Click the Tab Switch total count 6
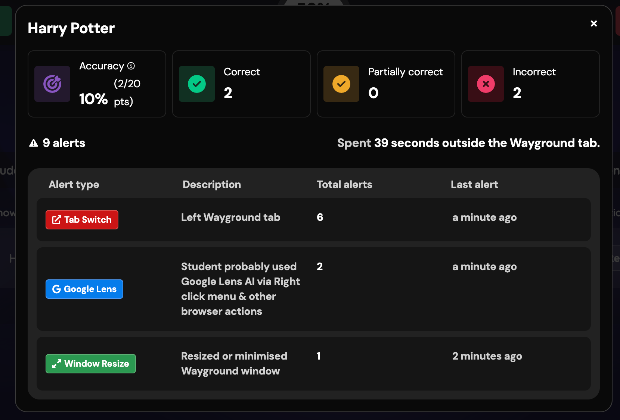The width and height of the screenshot is (620, 420). point(320,217)
